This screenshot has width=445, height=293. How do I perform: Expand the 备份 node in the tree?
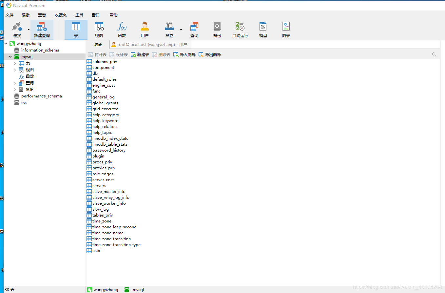click(15, 90)
